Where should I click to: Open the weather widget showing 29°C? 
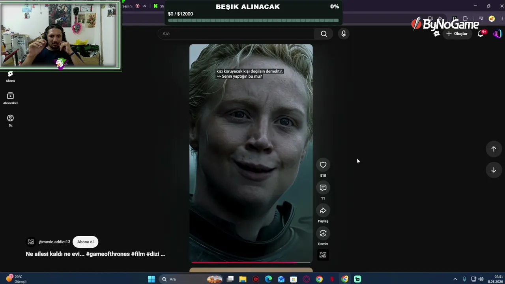click(x=17, y=279)
